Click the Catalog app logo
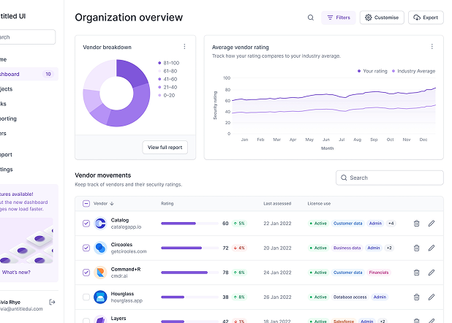This screenshot has width=452, height=323. coord(100,224)
